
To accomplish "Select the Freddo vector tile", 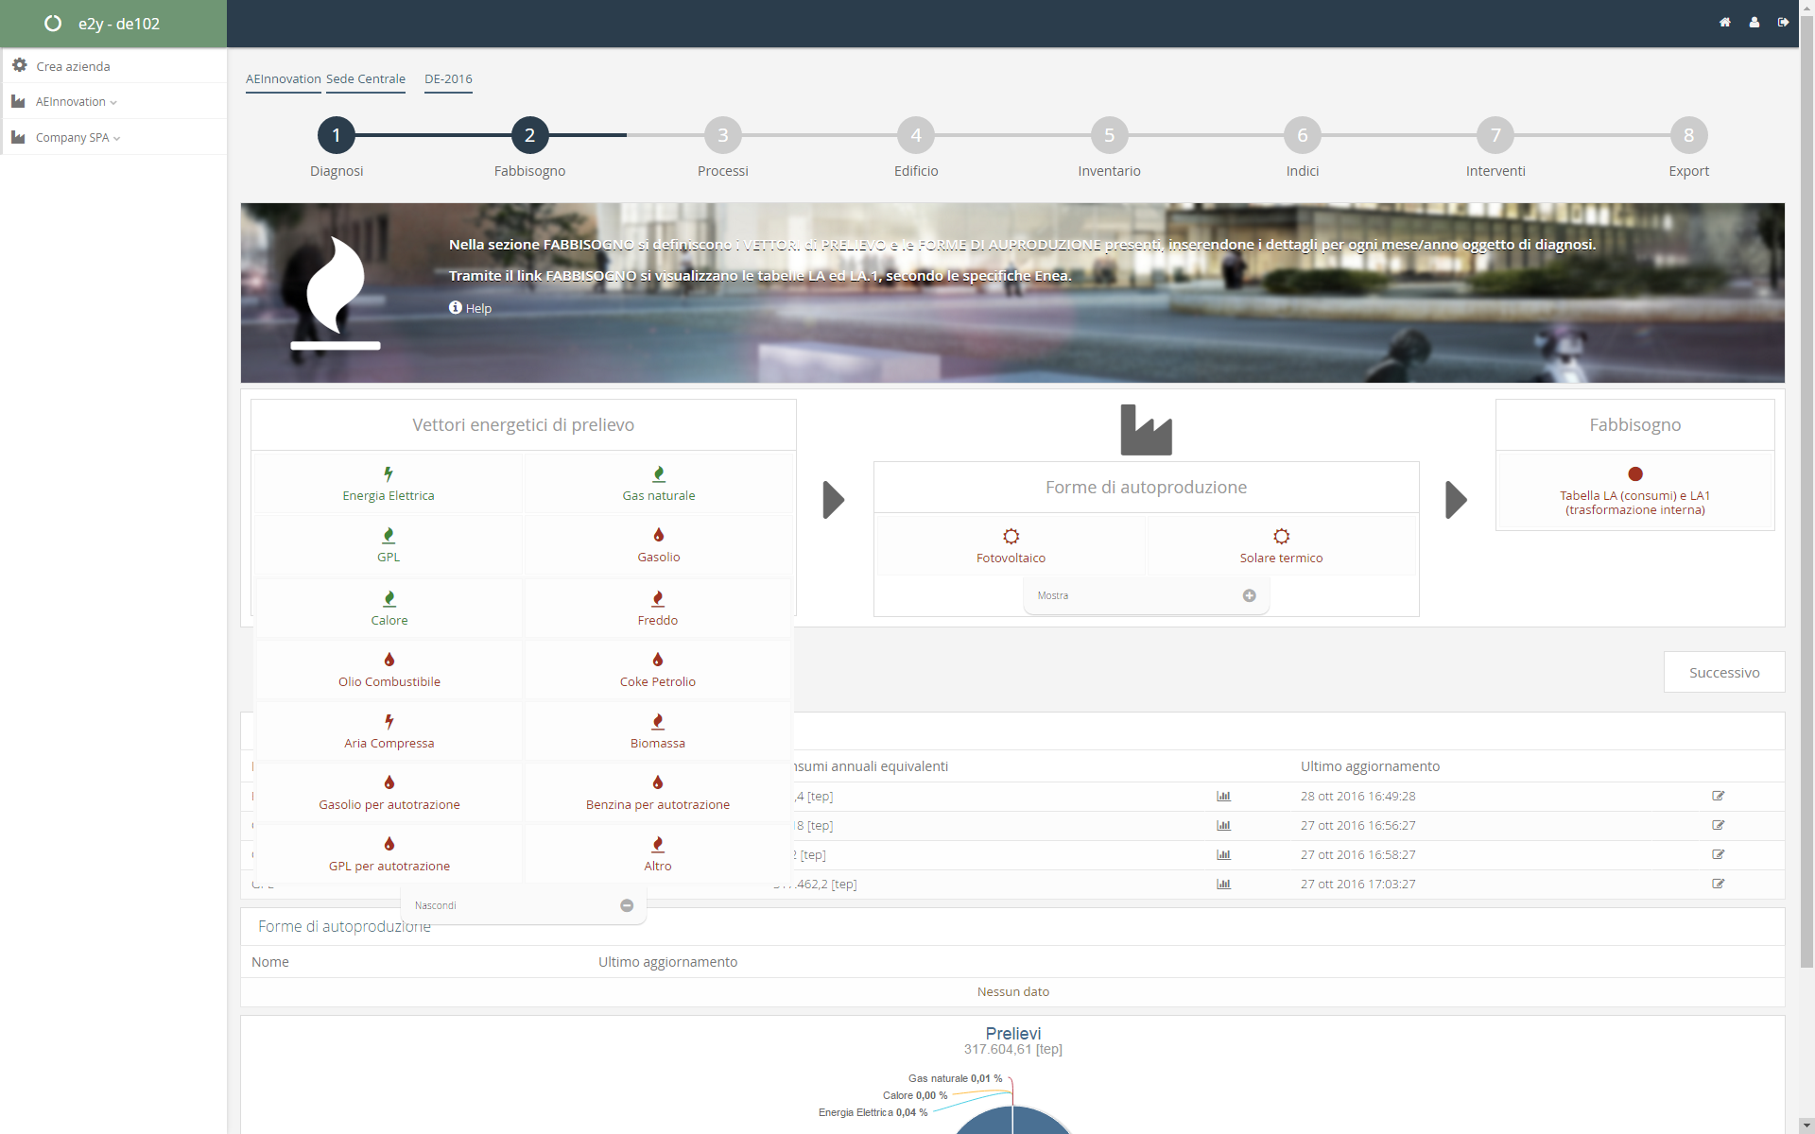I will point(658,609).
